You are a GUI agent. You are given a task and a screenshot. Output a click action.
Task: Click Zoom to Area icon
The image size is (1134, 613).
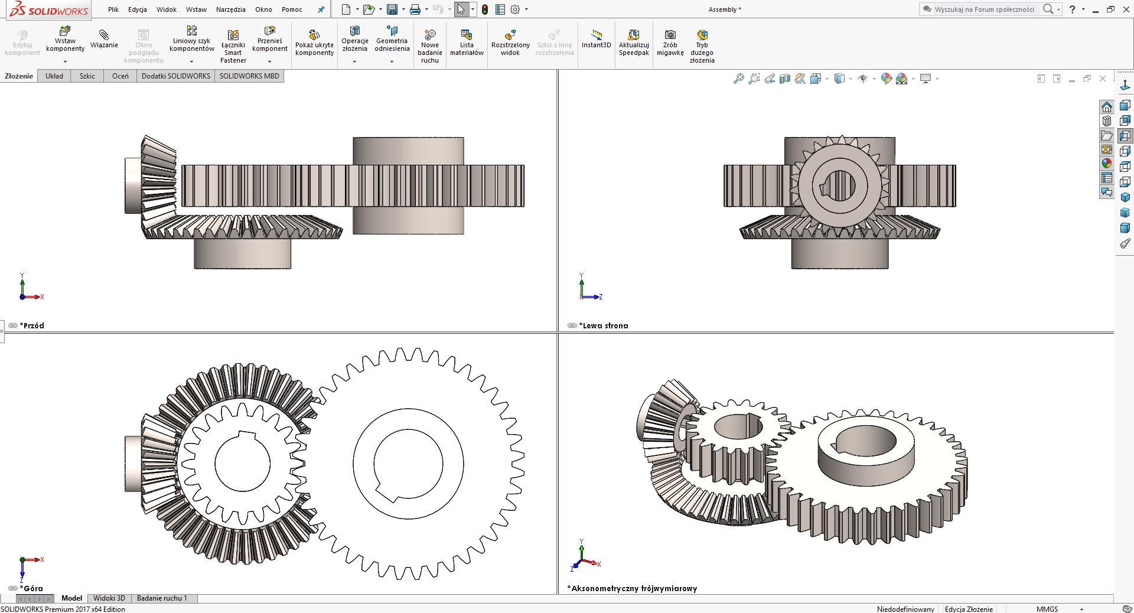754,79
